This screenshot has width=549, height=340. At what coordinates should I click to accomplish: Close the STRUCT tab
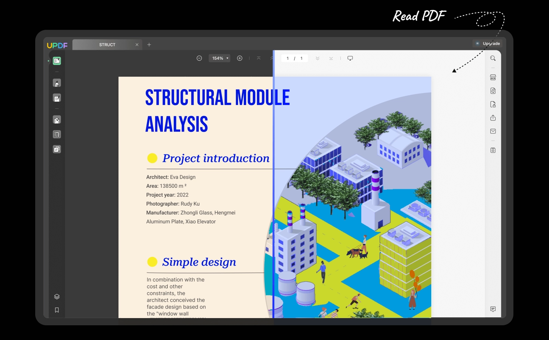pos(137,45)
